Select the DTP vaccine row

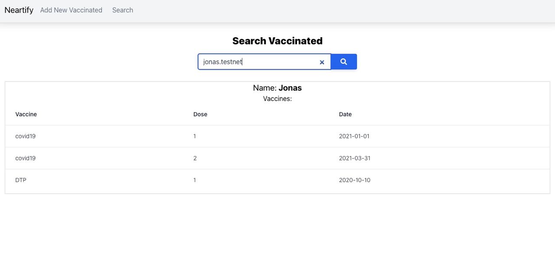pyautogui.click(x=21, y=180)
